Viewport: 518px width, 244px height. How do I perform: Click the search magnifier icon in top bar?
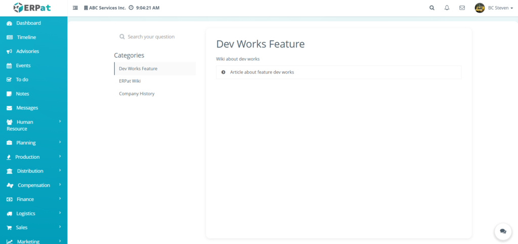click(431, 8)
